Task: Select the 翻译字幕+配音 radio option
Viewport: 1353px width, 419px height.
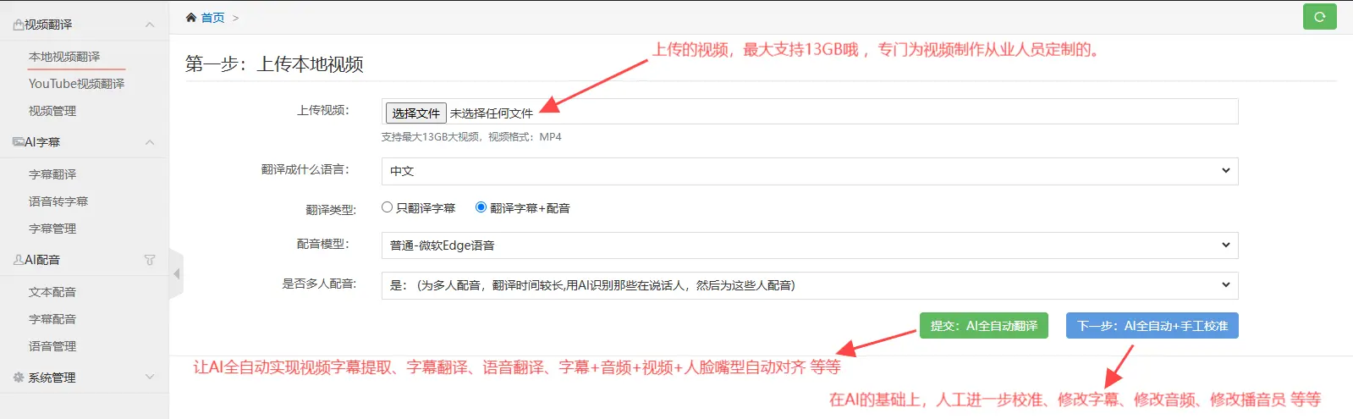Action: 481,207
